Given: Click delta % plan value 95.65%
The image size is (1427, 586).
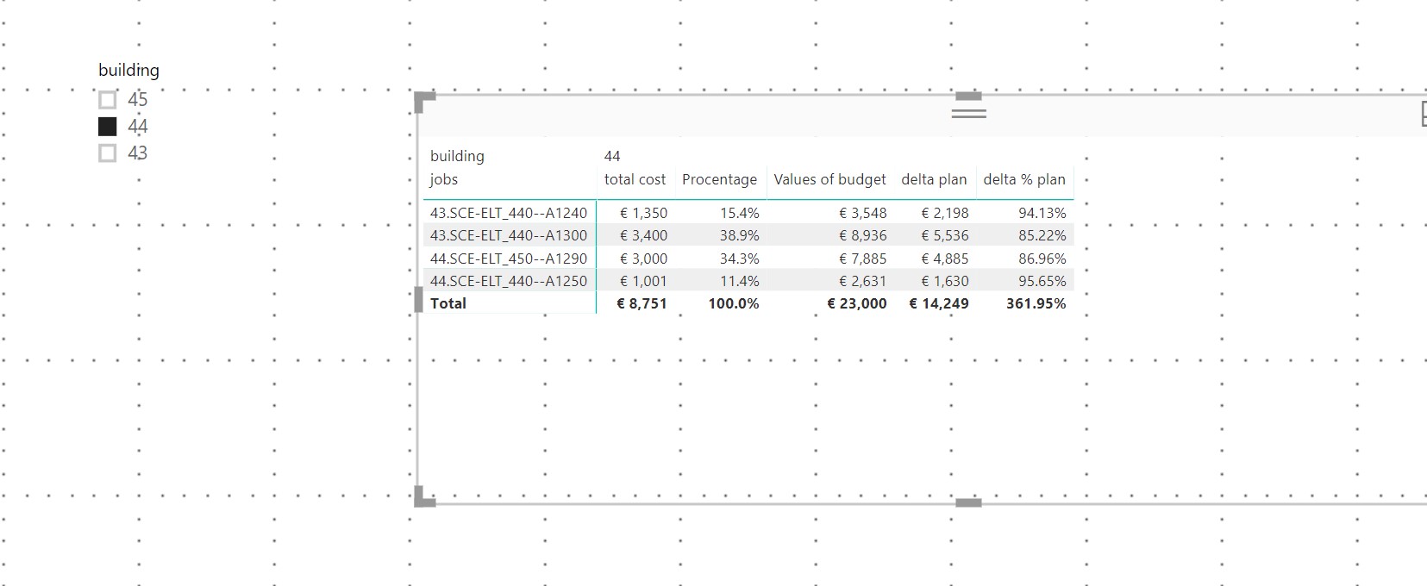Looking at the screenshot, I should point(1042,281).
